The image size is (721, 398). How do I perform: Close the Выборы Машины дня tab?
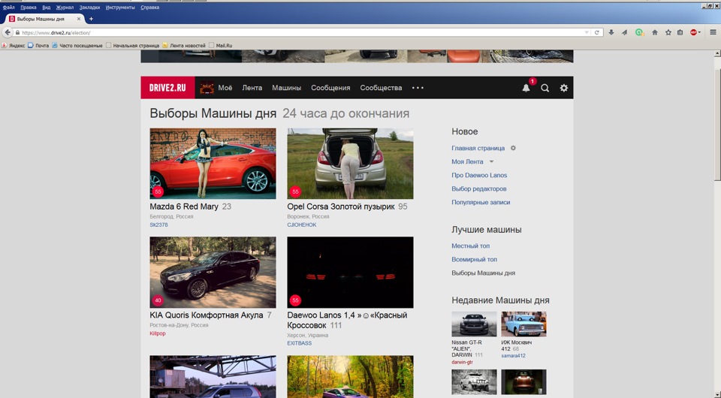(79, 19)
